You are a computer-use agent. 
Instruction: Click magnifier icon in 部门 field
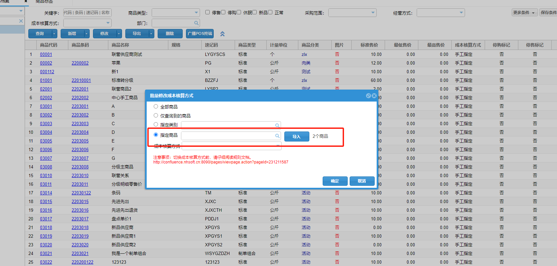tap(196, 23)
